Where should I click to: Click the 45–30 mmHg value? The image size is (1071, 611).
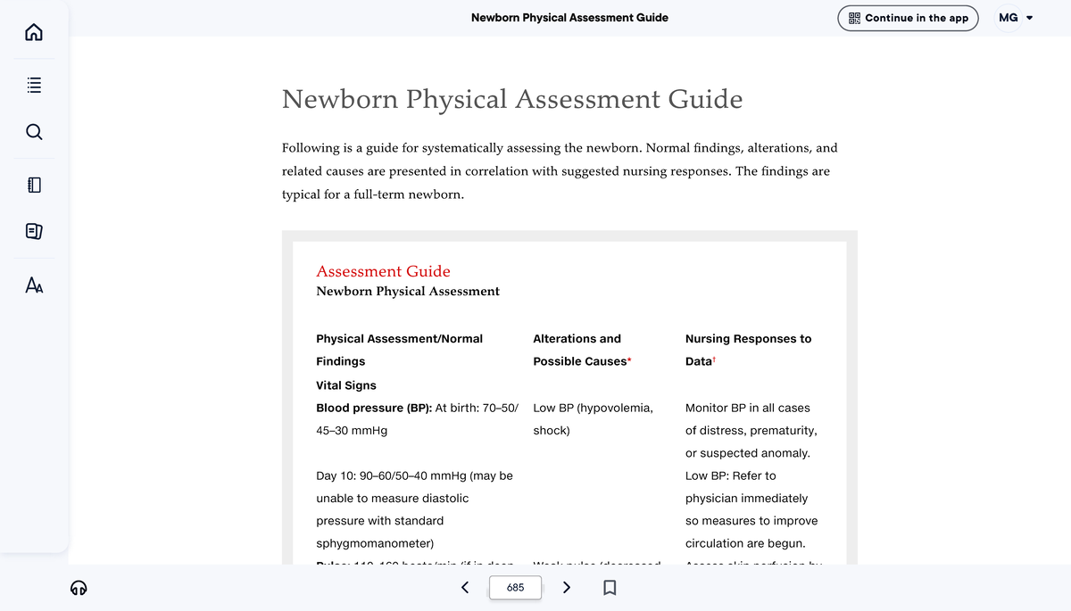pos(352,430)
